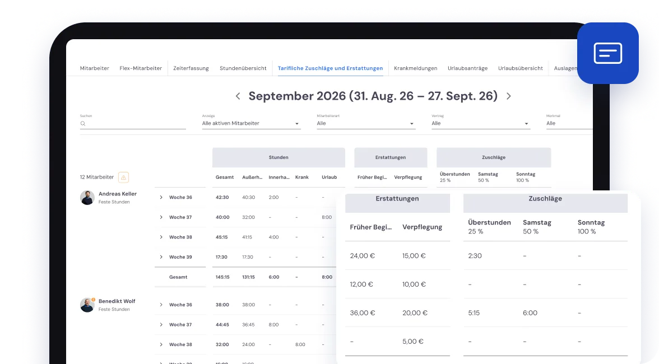Expand Woche 37 row with 44:45 total
659x364 pixels.
[161, 325]
